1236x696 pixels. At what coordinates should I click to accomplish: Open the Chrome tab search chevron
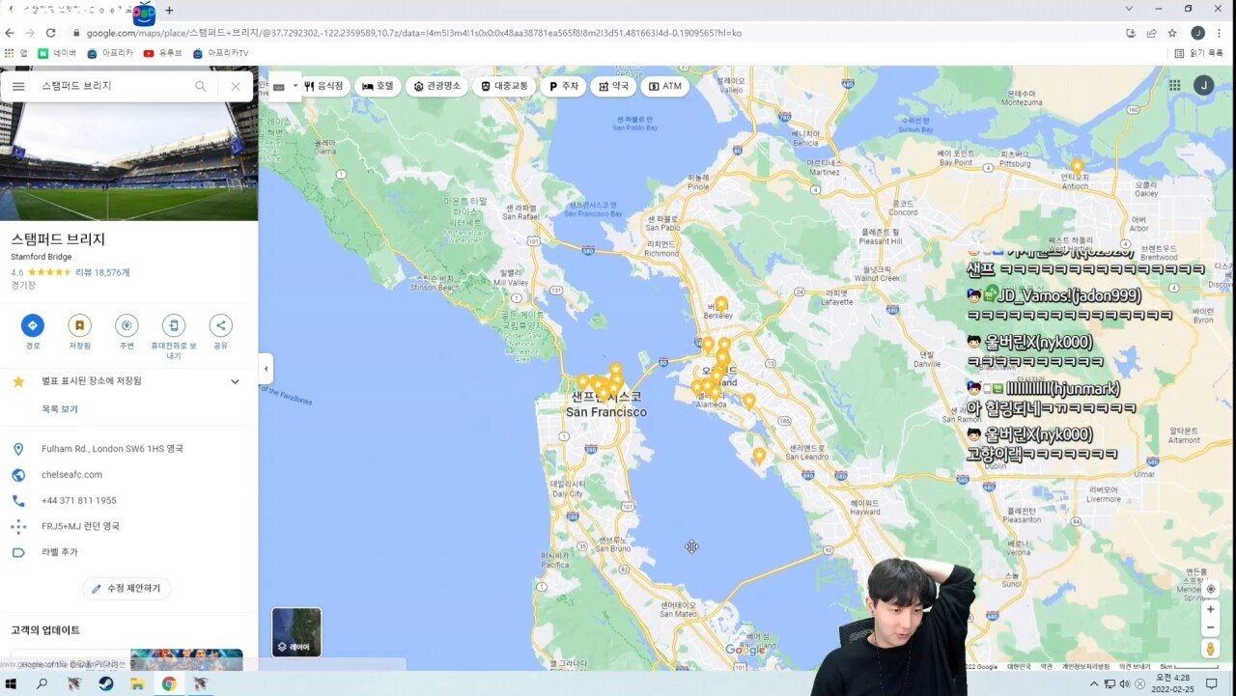coord(1131,9)
